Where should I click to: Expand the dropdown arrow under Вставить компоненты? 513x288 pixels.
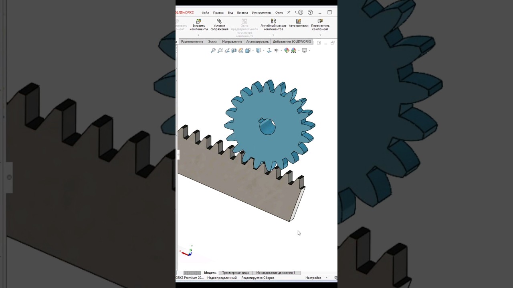198,35
